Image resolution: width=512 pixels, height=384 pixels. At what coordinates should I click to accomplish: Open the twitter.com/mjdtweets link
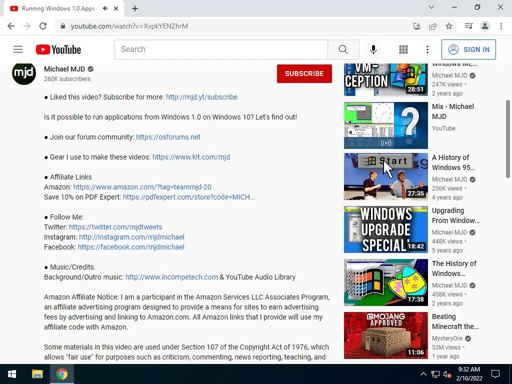(x=115, y=227)
